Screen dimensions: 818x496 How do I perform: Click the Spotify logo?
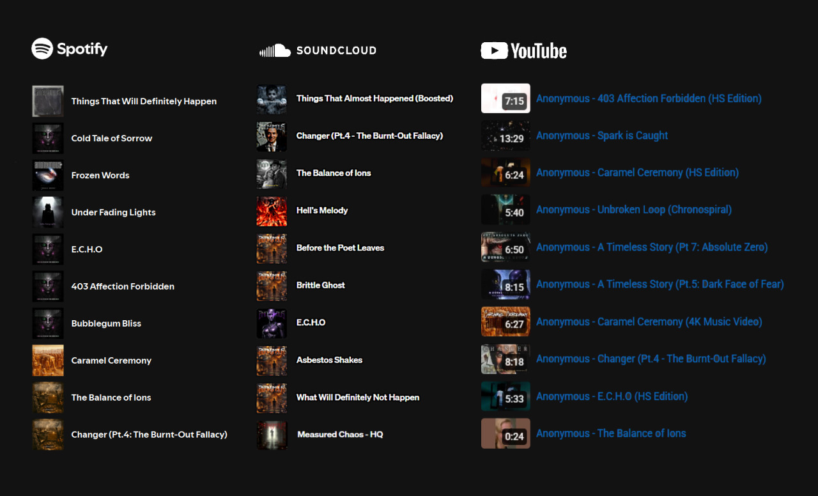[x=70, y=49]
